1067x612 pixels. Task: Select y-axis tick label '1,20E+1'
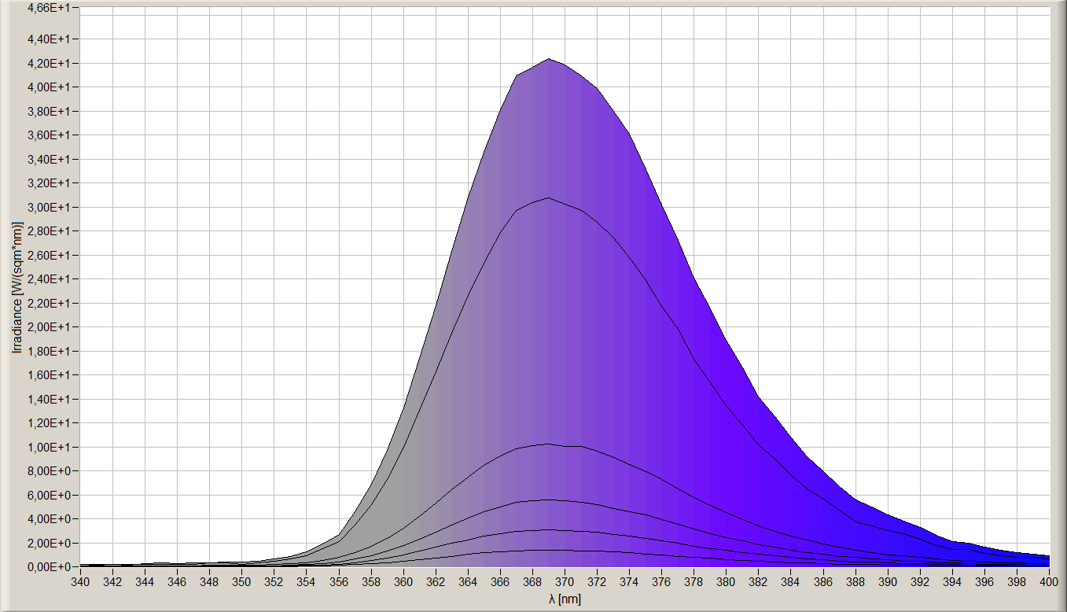pos(49,422)
